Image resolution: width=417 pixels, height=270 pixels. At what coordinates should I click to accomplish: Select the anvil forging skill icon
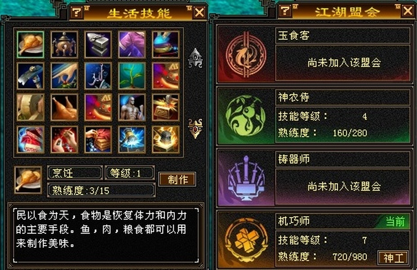[x=98, y=45]
